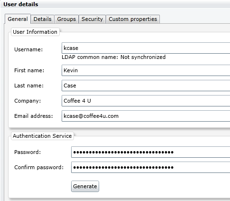Focus the Password input field
Image resolution: width=230 pixels, height=201 pixels.
coord(151,152)
